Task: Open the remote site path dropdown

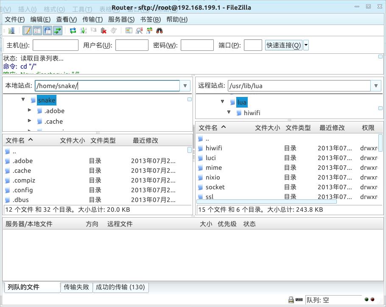Action: 376,86
